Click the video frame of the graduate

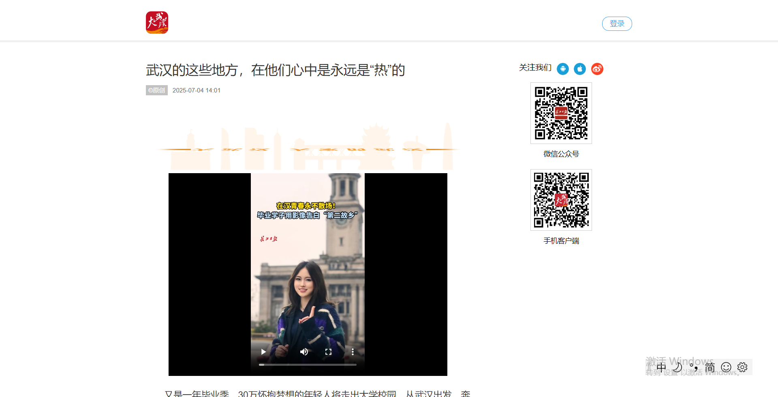pyautogui.click(x=308, y=275)
